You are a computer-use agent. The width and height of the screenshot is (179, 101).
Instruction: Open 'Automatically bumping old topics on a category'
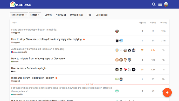[38, 49]
